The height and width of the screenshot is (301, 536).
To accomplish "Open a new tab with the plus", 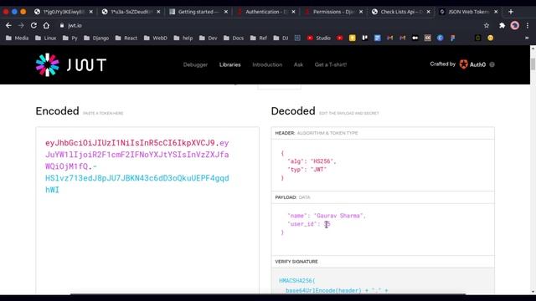I will [x=511, y=12].
